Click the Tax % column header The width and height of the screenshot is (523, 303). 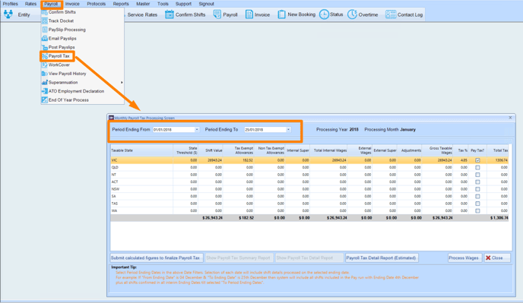pos(461,150)
